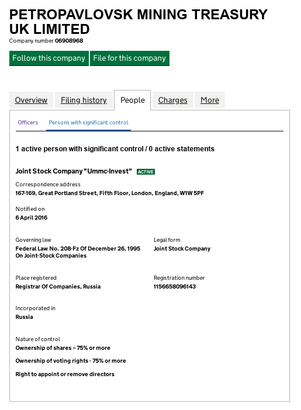Viewport: 301px width, 410px height.
Task: Click the Governing law value text
Action: click(x=78, y=252)
